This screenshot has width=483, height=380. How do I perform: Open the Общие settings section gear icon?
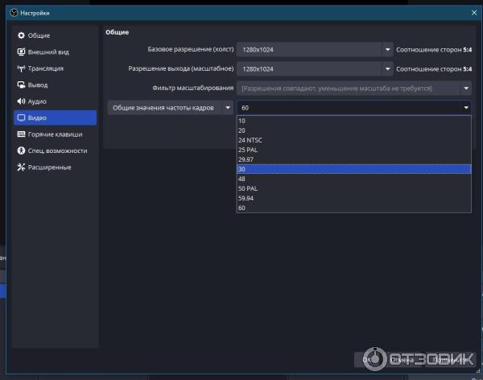tap(21, 35)
